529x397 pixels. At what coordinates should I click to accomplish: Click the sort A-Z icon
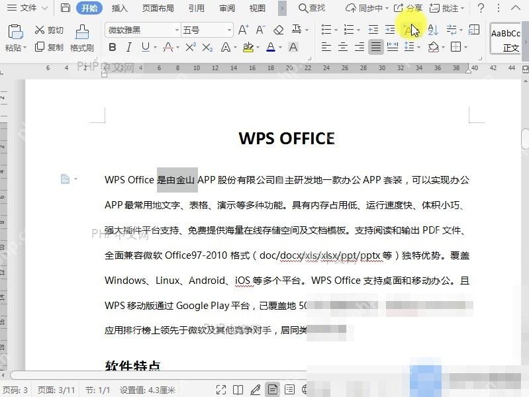433,30
